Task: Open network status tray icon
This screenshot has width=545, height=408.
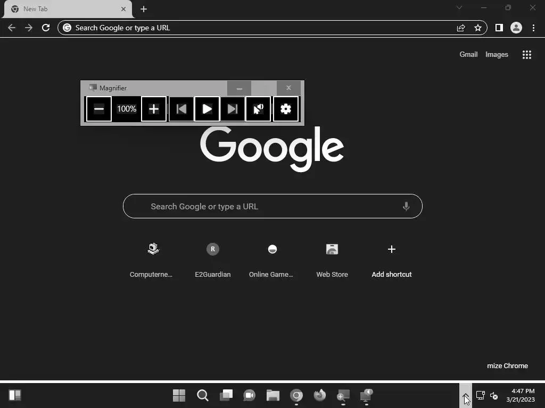Action: [x=481, y=395]
